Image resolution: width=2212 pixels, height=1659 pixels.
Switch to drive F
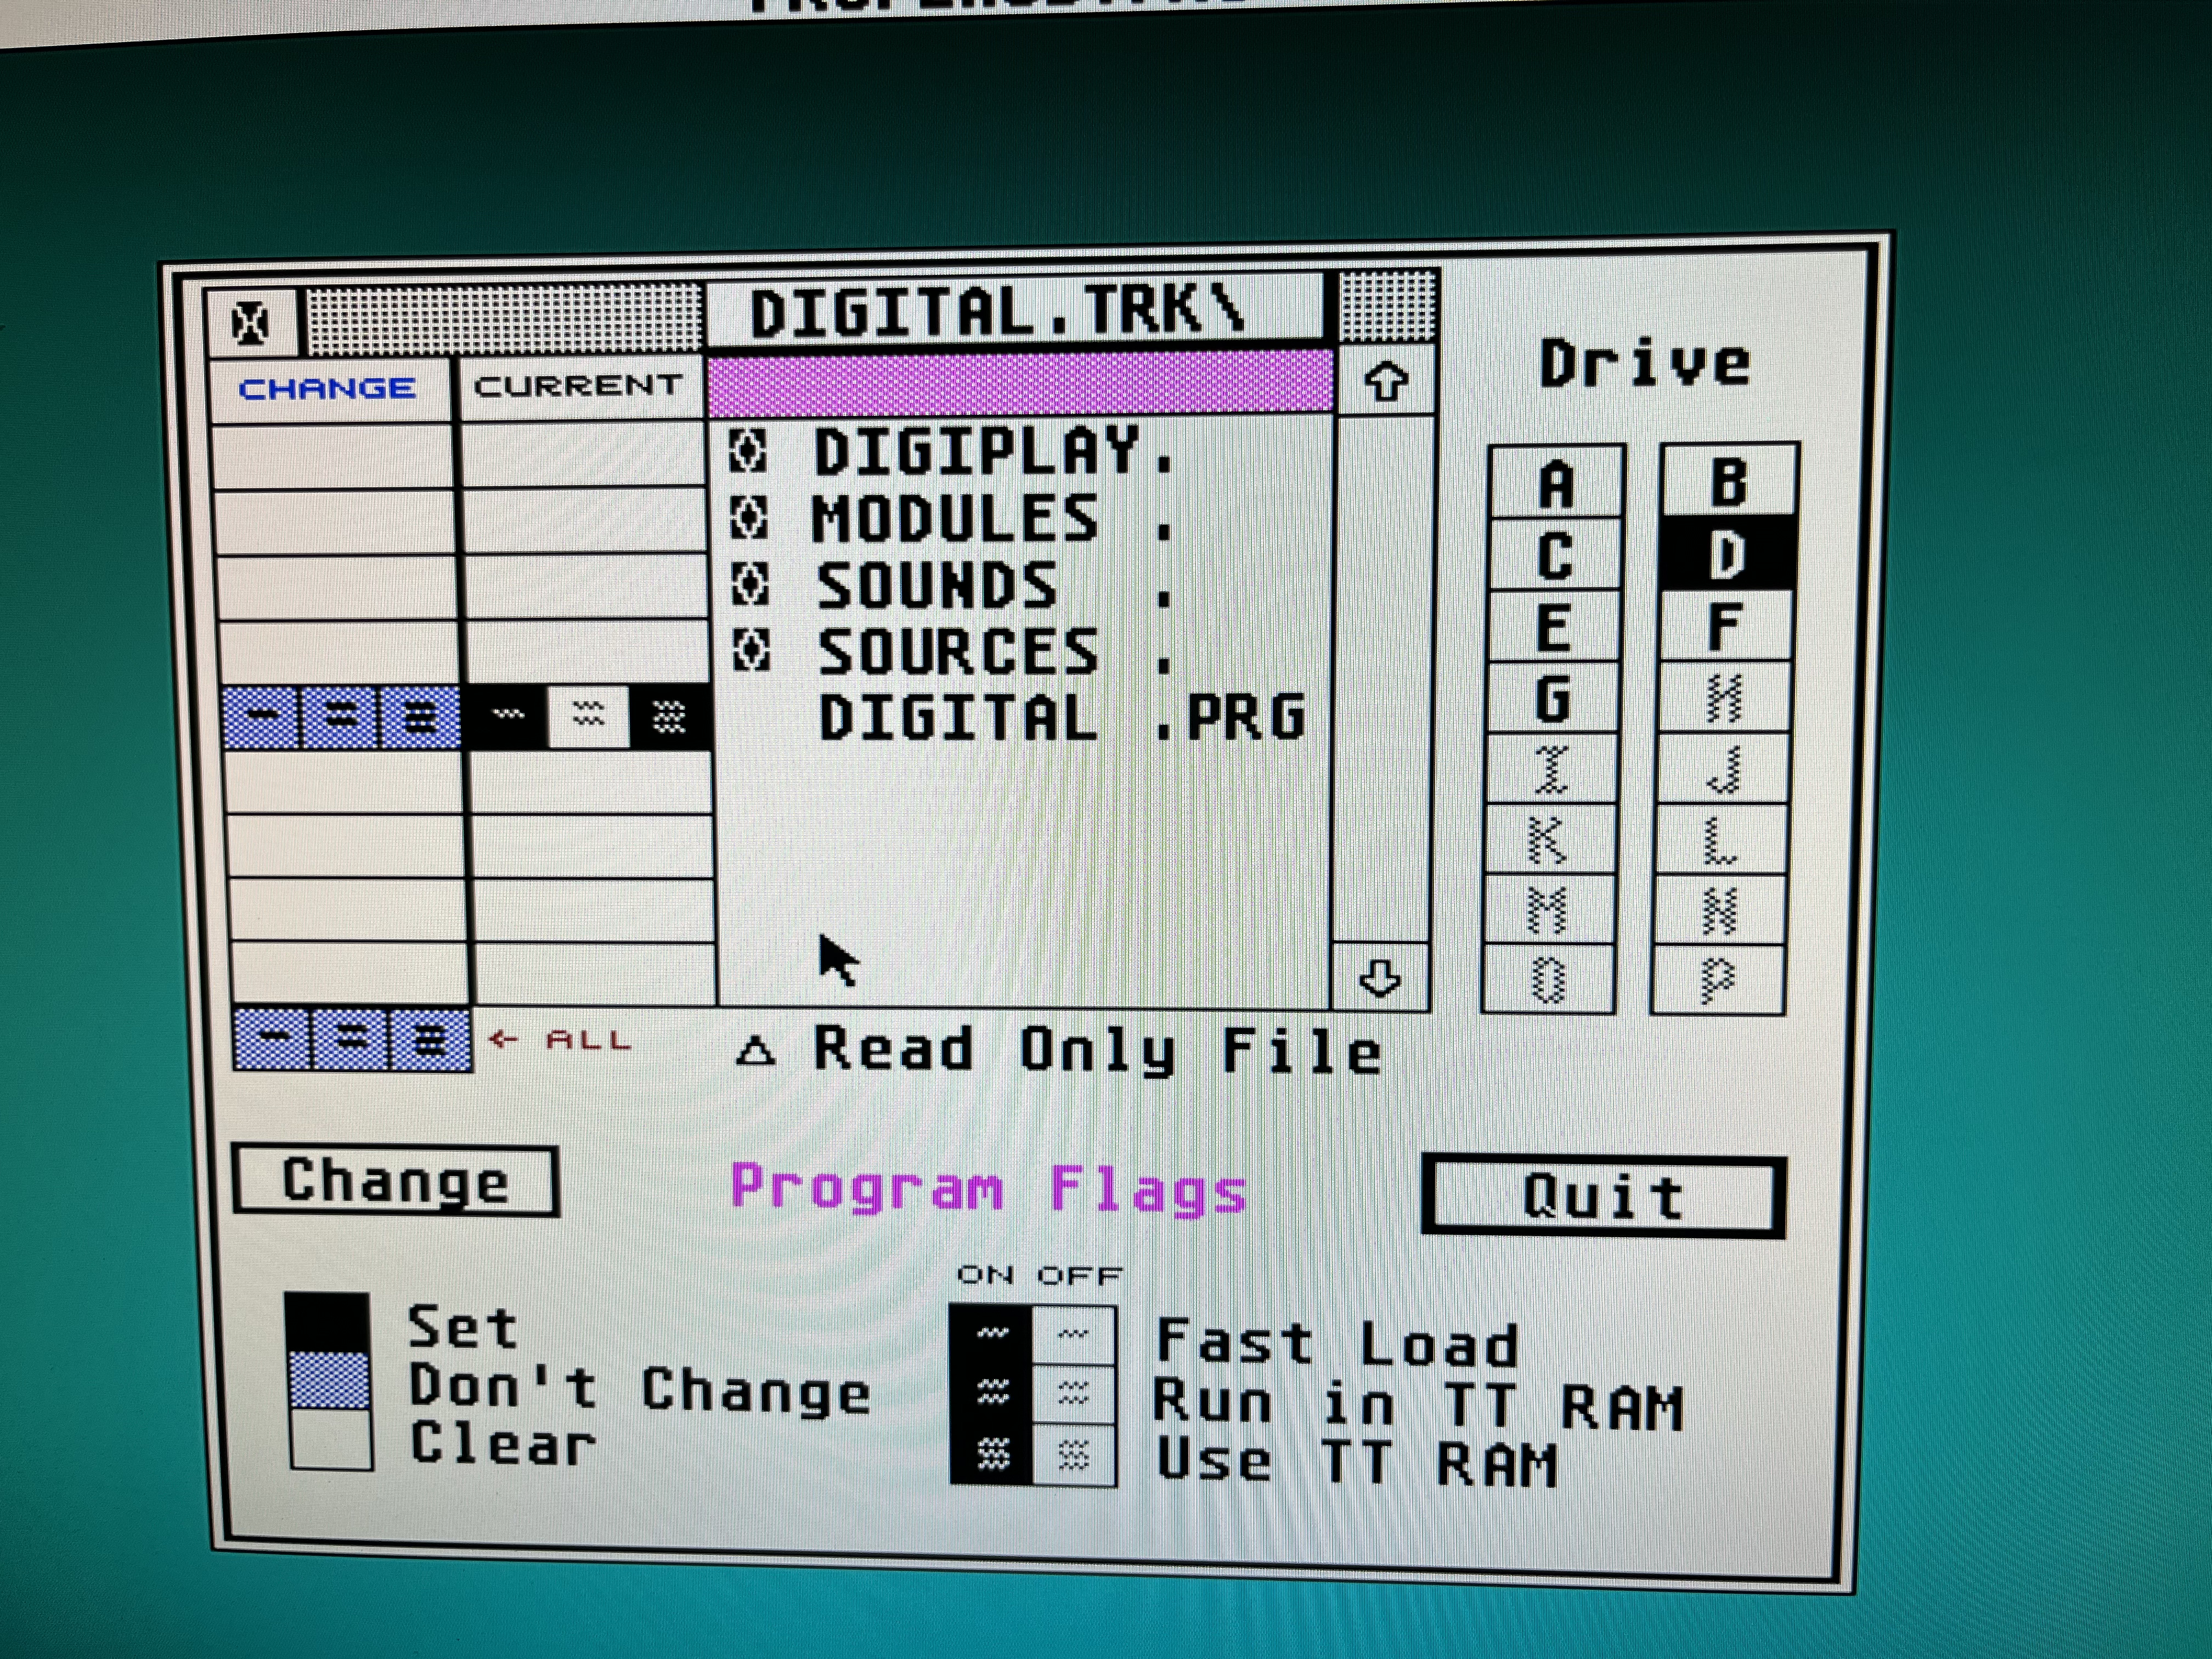click(1725, 626)
